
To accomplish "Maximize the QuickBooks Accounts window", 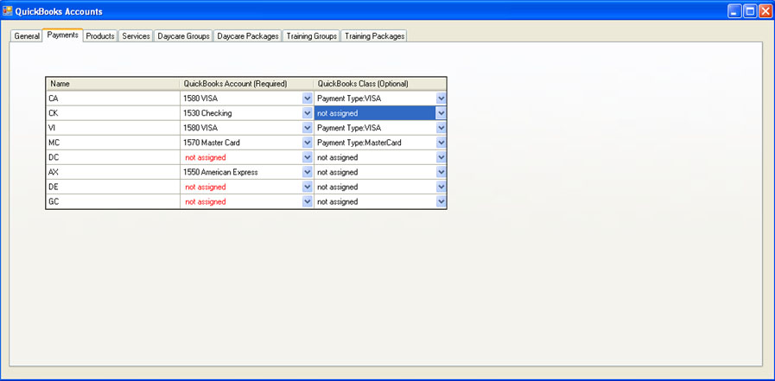I will coord(750,11).
